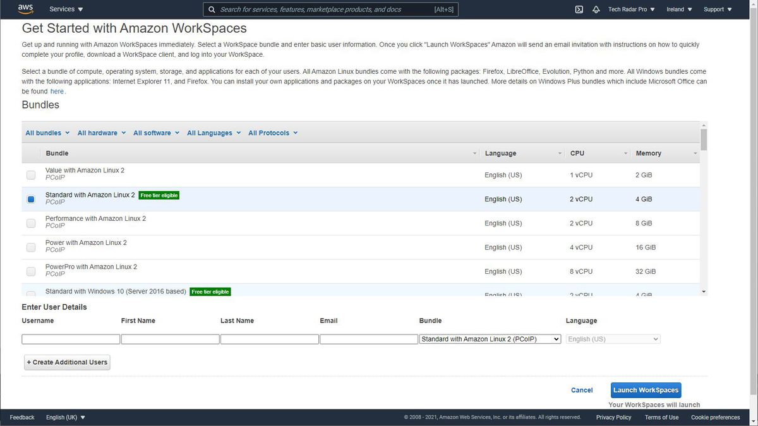Sort the CPU column using its arrow

[625, 153]
